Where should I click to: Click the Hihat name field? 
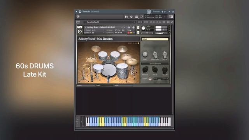pyautogui.click(x=155, y=39)
